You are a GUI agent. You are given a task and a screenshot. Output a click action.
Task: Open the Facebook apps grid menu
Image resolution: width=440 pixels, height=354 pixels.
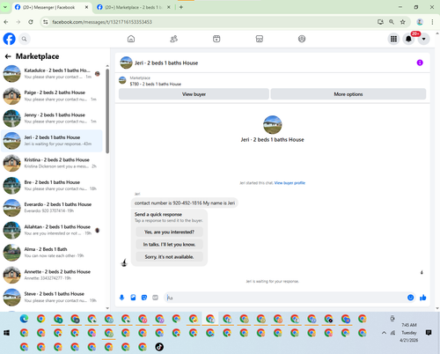(x=393, y=39)
